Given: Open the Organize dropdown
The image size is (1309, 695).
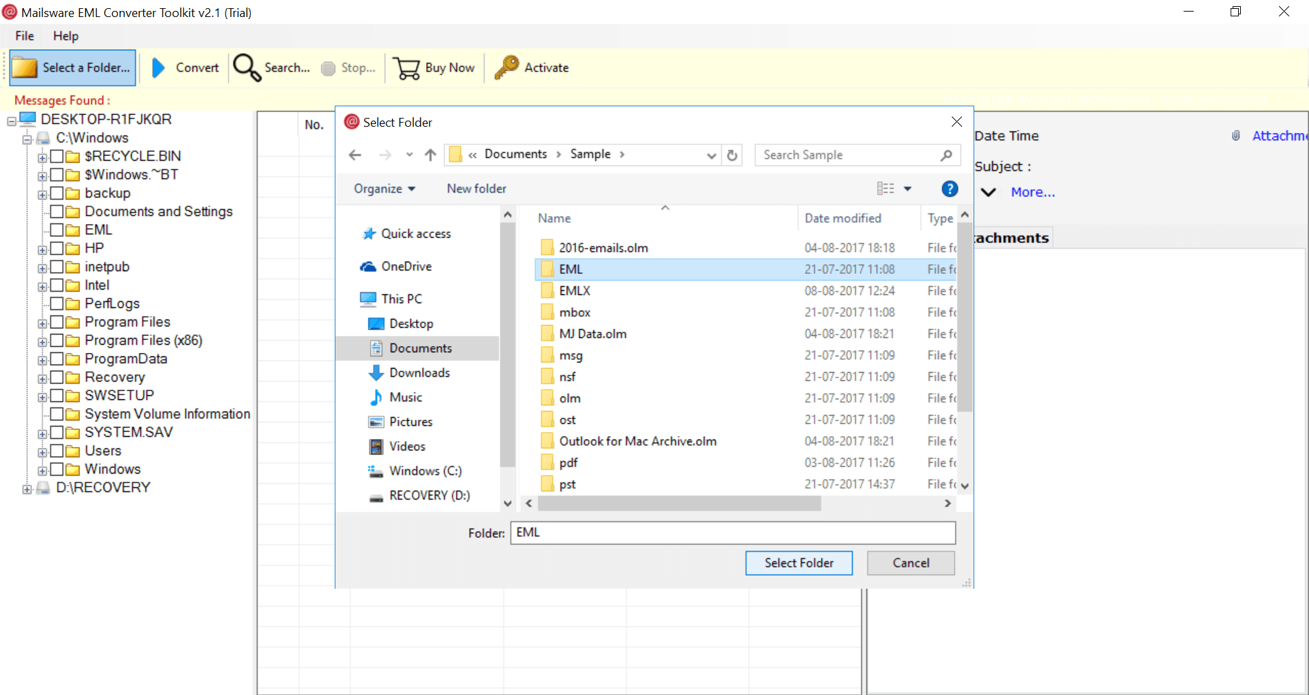Looking at the screenshot, I should 385,189.
